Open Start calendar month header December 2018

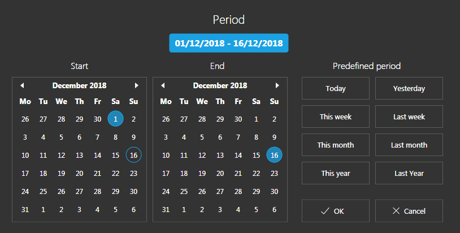(x=79, y=85)
